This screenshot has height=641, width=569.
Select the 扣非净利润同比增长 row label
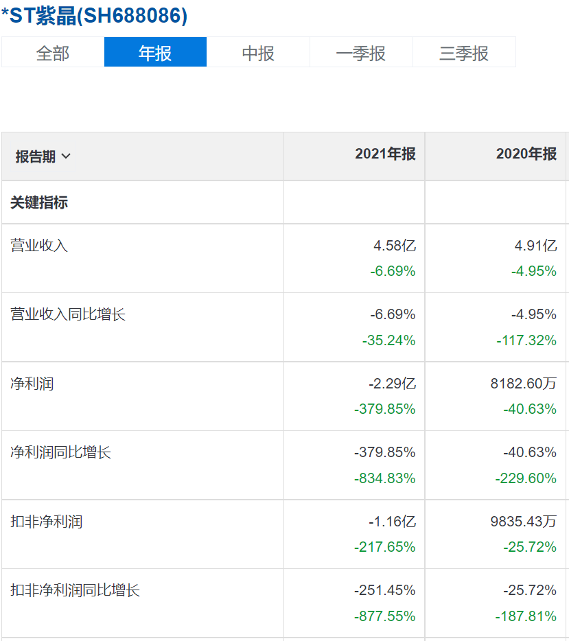75,590
